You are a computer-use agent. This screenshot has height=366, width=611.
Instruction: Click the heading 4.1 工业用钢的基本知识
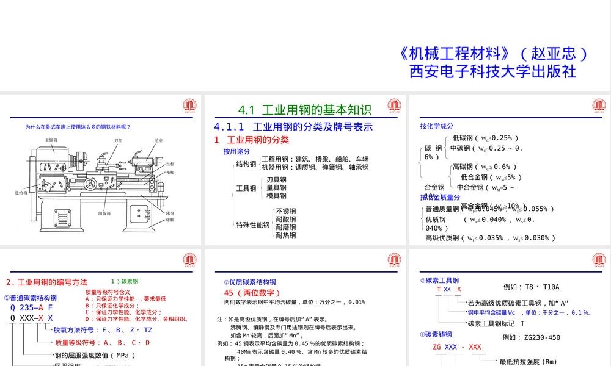(305, 110)
